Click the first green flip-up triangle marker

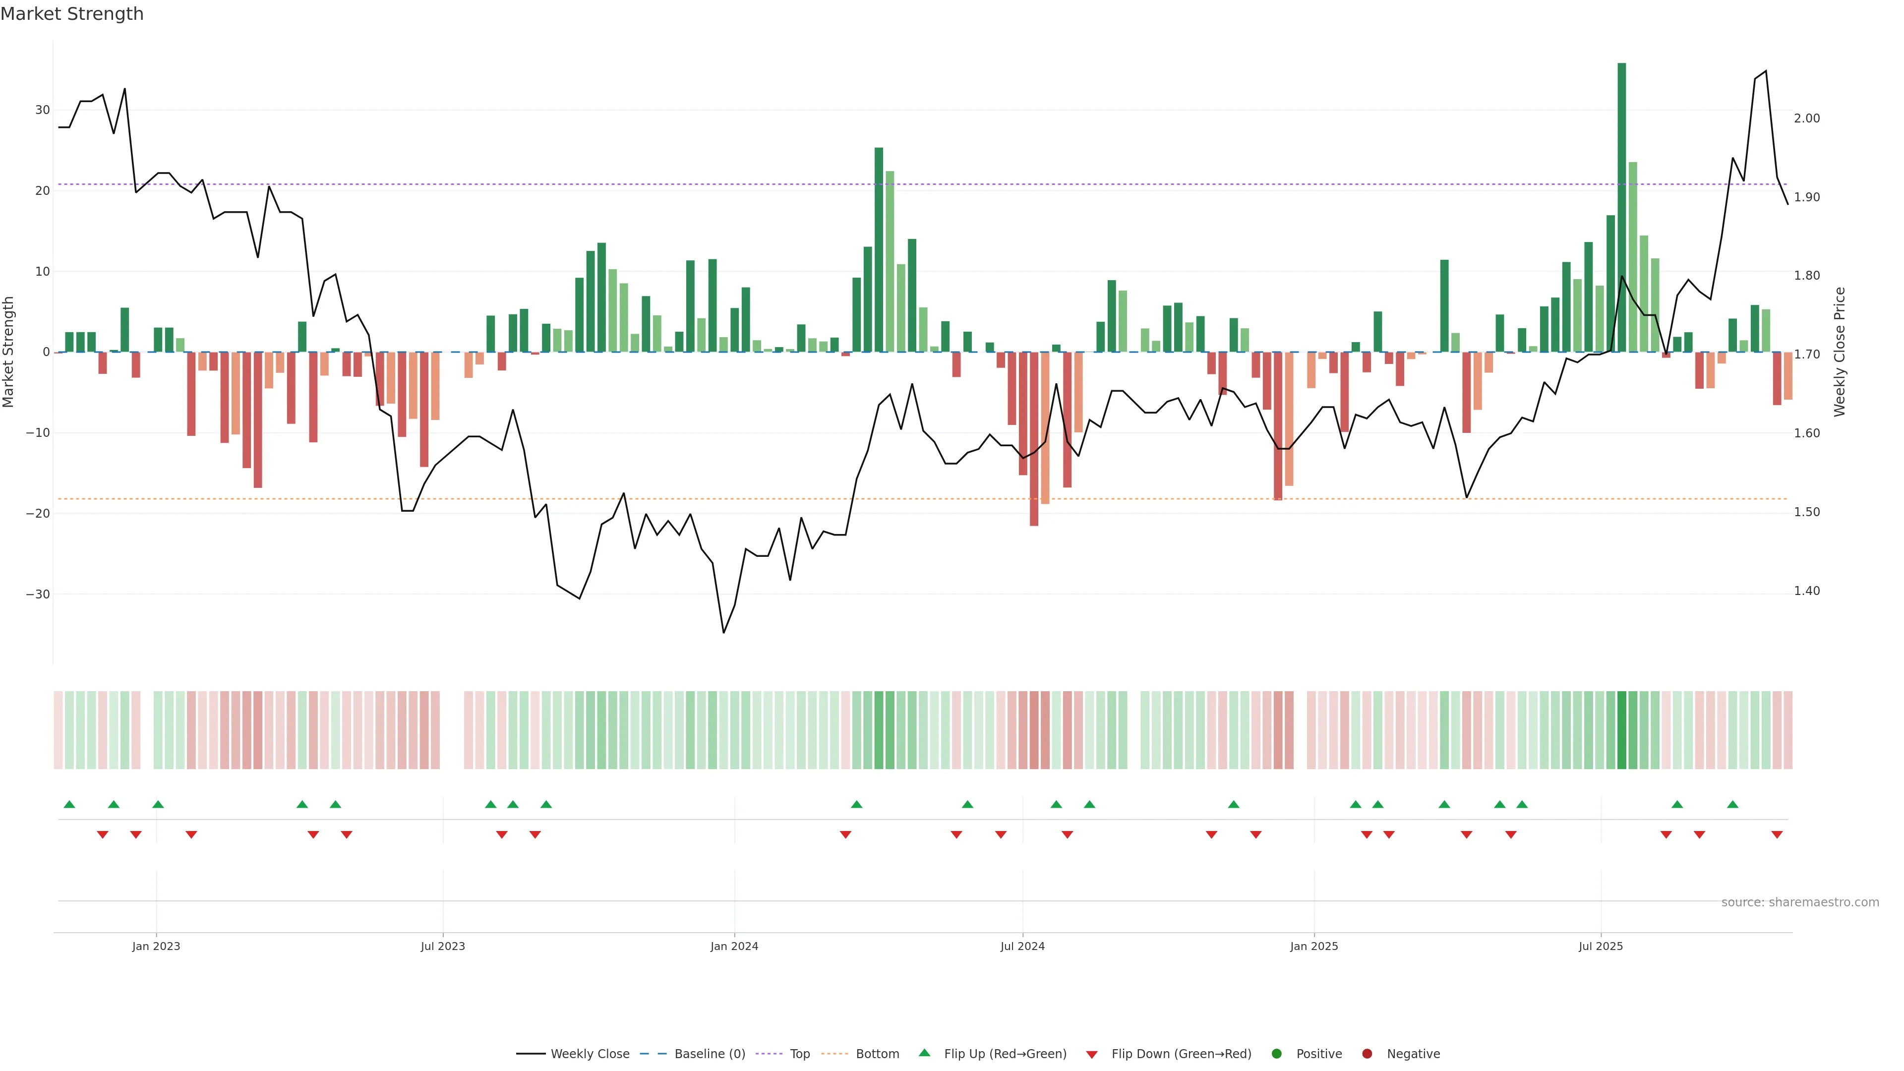[x=69, y=804]
